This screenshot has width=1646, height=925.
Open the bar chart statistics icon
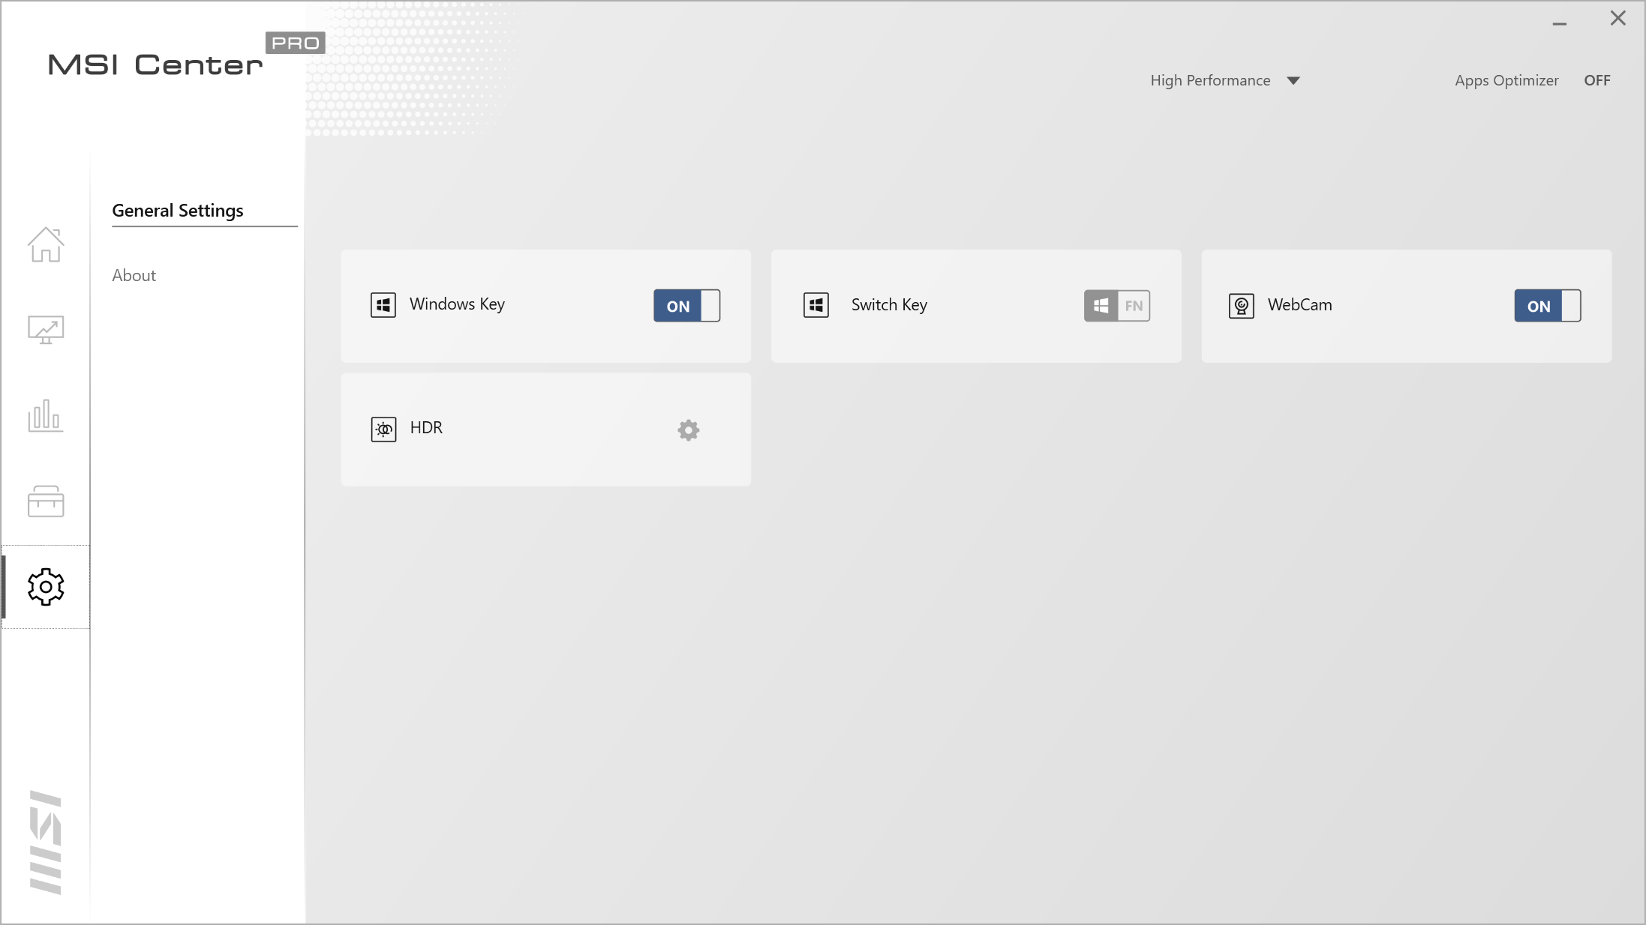point(46,415)
